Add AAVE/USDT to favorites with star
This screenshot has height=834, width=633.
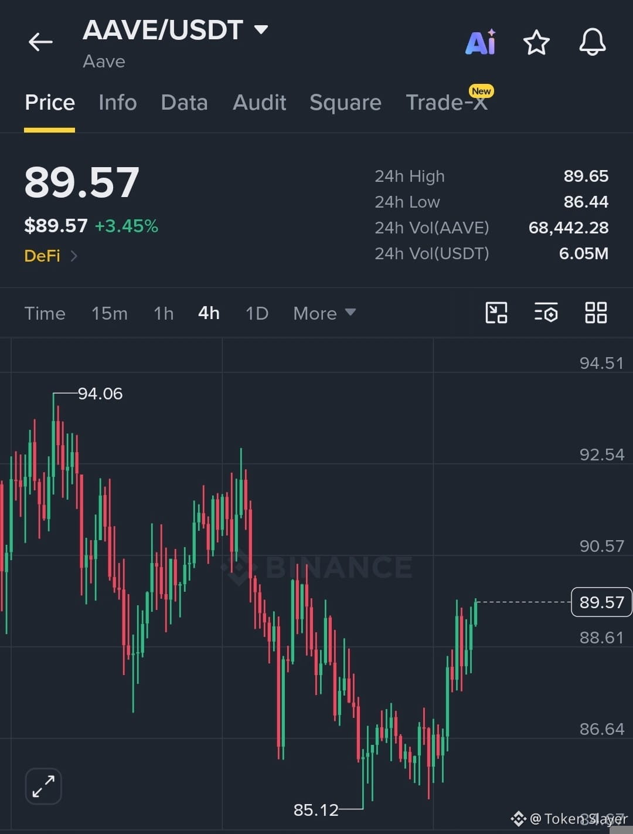pos(536,43)
